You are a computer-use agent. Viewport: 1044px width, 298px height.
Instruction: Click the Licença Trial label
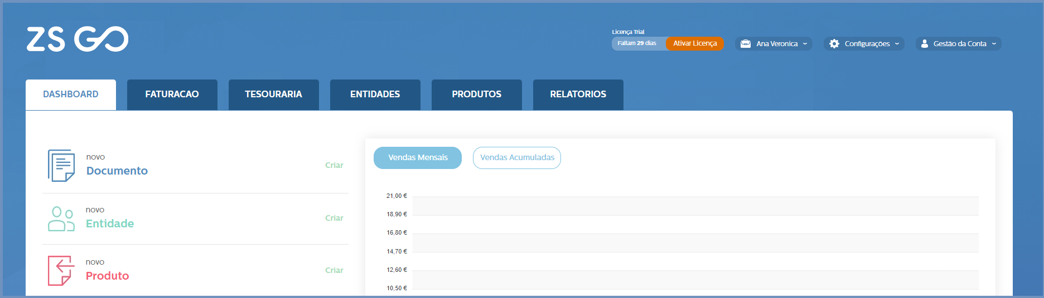point(628,32)
